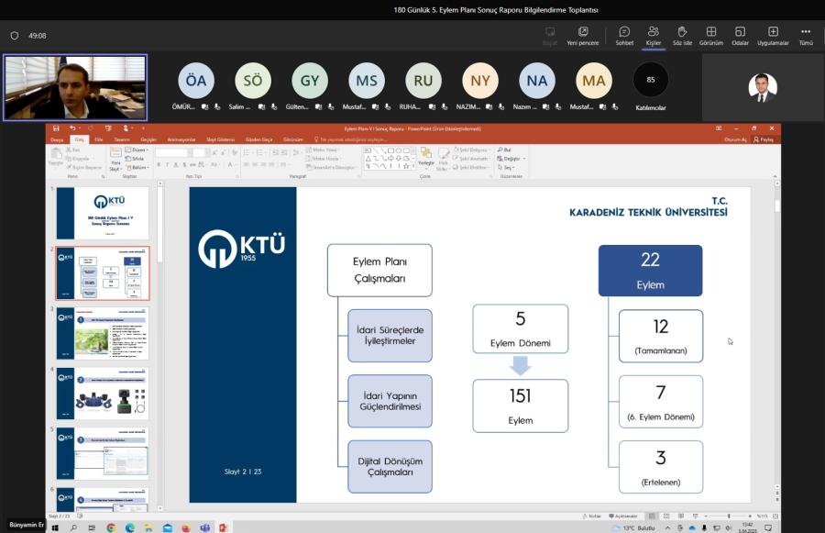Open Microsoft Teams from shared taskbar

[x=204, y=527]
